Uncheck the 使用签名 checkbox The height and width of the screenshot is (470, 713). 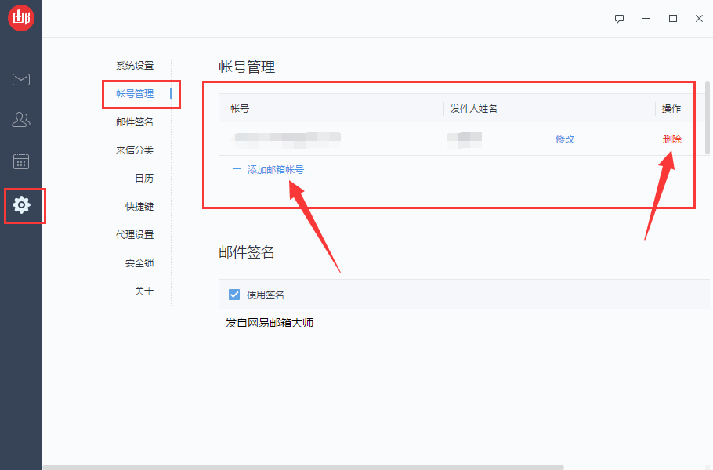tap(233, 295)
